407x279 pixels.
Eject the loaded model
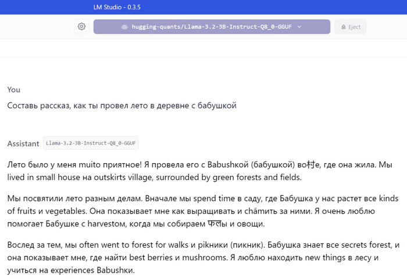[x=351, y=27]
